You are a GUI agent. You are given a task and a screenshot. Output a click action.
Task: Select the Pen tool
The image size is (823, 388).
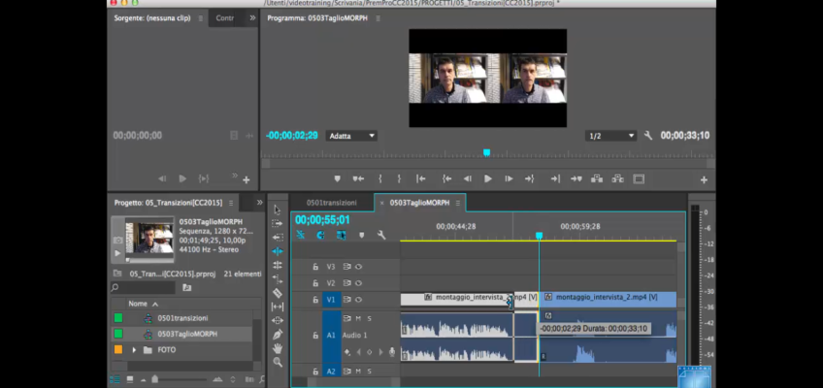[x=278, y=334]
